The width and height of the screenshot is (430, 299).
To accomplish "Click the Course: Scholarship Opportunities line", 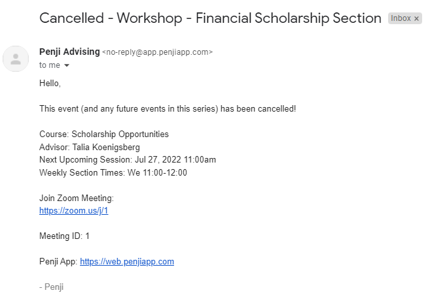I will [x=104, y=134].
